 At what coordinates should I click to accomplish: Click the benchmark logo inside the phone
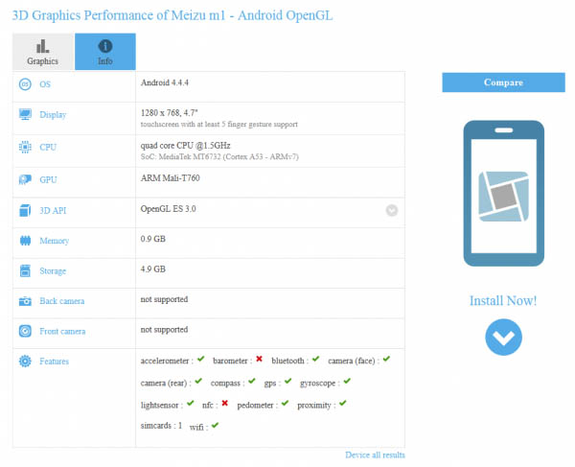point(503,197)
